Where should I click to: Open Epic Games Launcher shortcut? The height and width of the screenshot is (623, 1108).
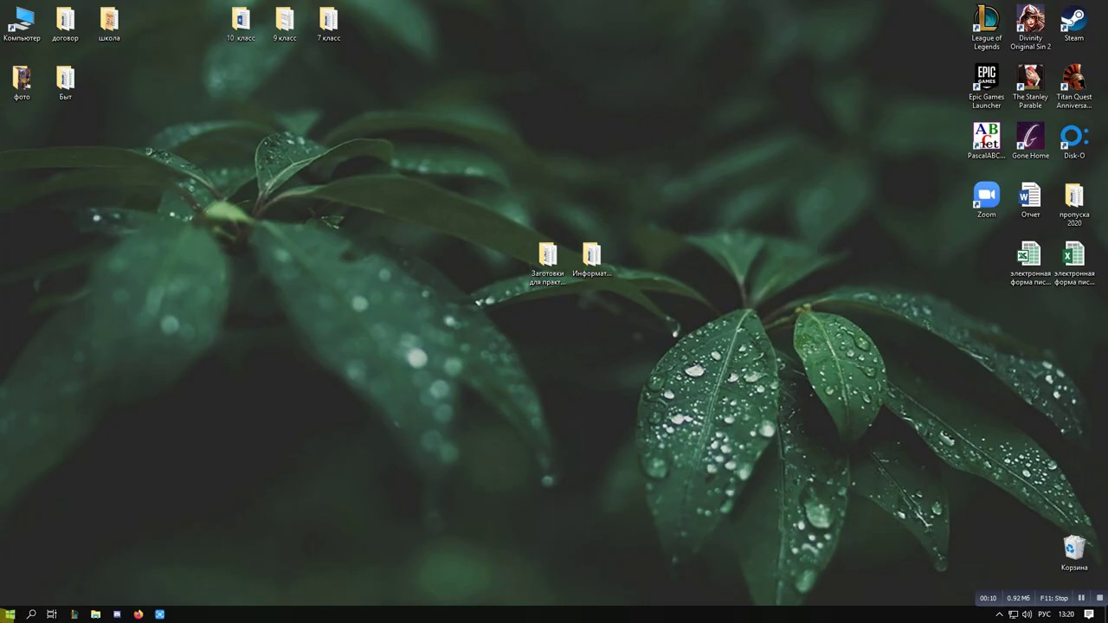986,87
